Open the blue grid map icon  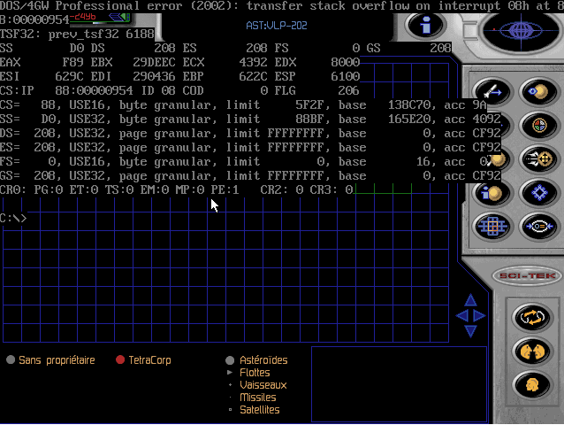[x=492, y=227]
